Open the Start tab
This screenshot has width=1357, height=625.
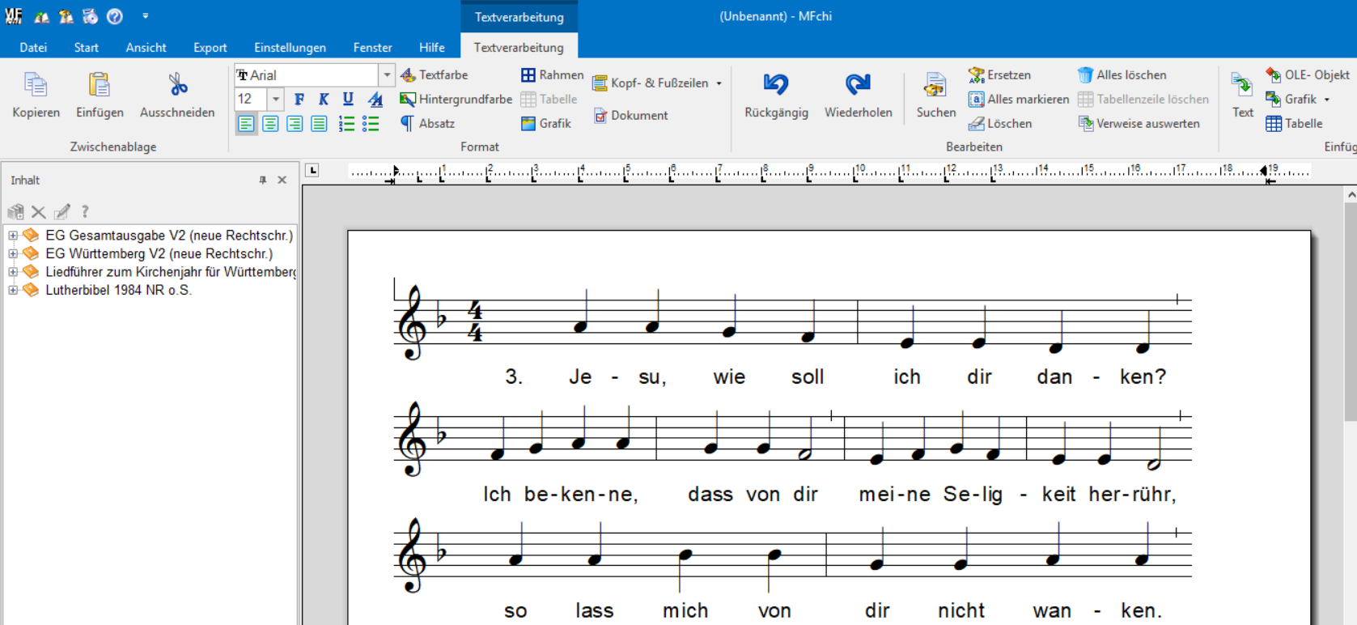87,47
